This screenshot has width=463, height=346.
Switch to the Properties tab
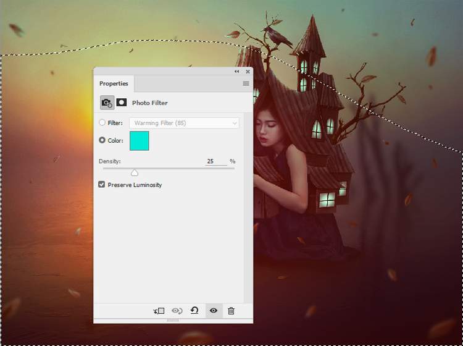pyautogui.click(x=114, y=83)
